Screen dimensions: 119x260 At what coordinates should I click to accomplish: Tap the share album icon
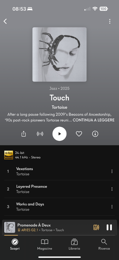point(23,134)
